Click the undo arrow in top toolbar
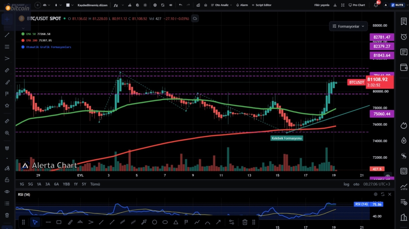The width and height of the screenshot is (409, 229). pyautogui.click(x=181, y=5)
